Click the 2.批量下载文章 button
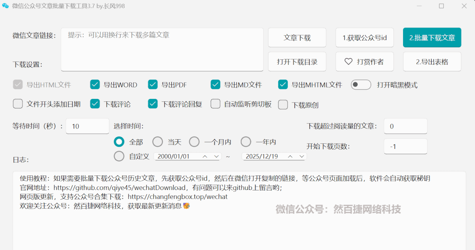475x250 pixels. tap(432, 37)
